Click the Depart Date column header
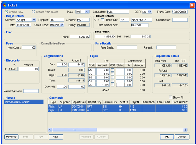 pyautogui.click(x=79, y=102)
